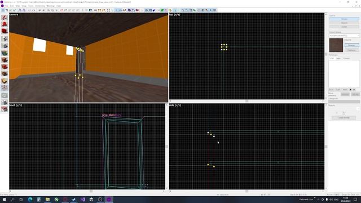Select the Magnify tool
Screen dimensions: 361x203
(5, 24)
